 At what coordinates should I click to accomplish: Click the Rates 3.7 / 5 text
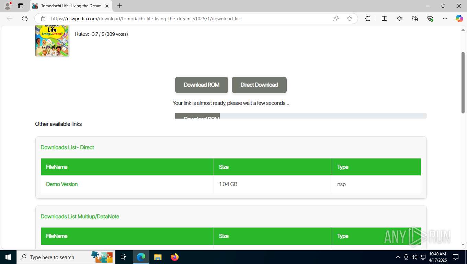tap(101, 34)
